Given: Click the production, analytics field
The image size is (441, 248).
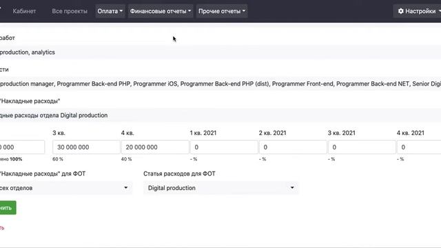Looking at the screenshot, I should coord(220,52).
